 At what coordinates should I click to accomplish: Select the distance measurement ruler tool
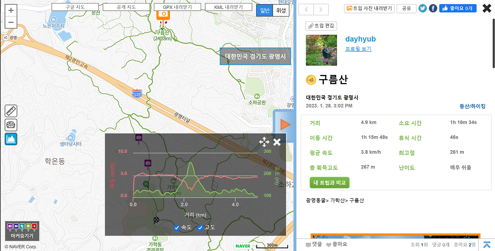pyautogui.click(x=10, y=111)
